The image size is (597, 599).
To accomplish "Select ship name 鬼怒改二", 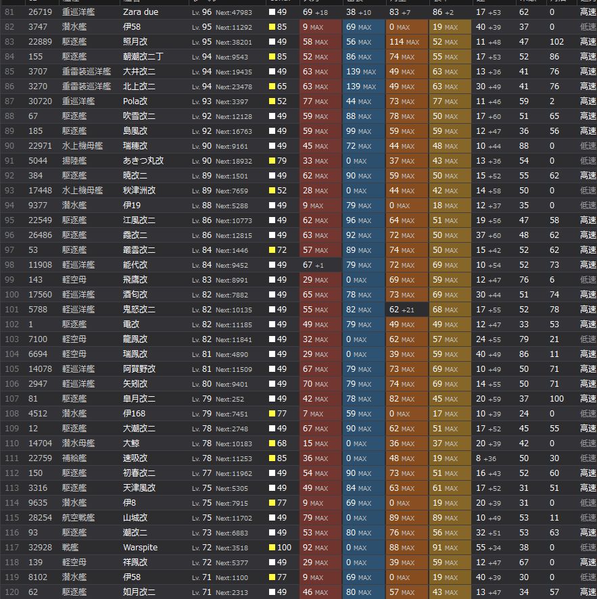I will (x=139, y=310).
